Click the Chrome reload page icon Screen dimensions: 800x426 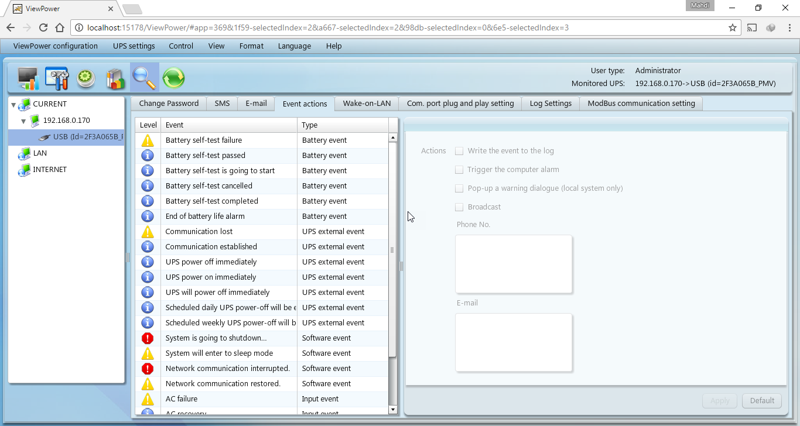tap(43, 28)
